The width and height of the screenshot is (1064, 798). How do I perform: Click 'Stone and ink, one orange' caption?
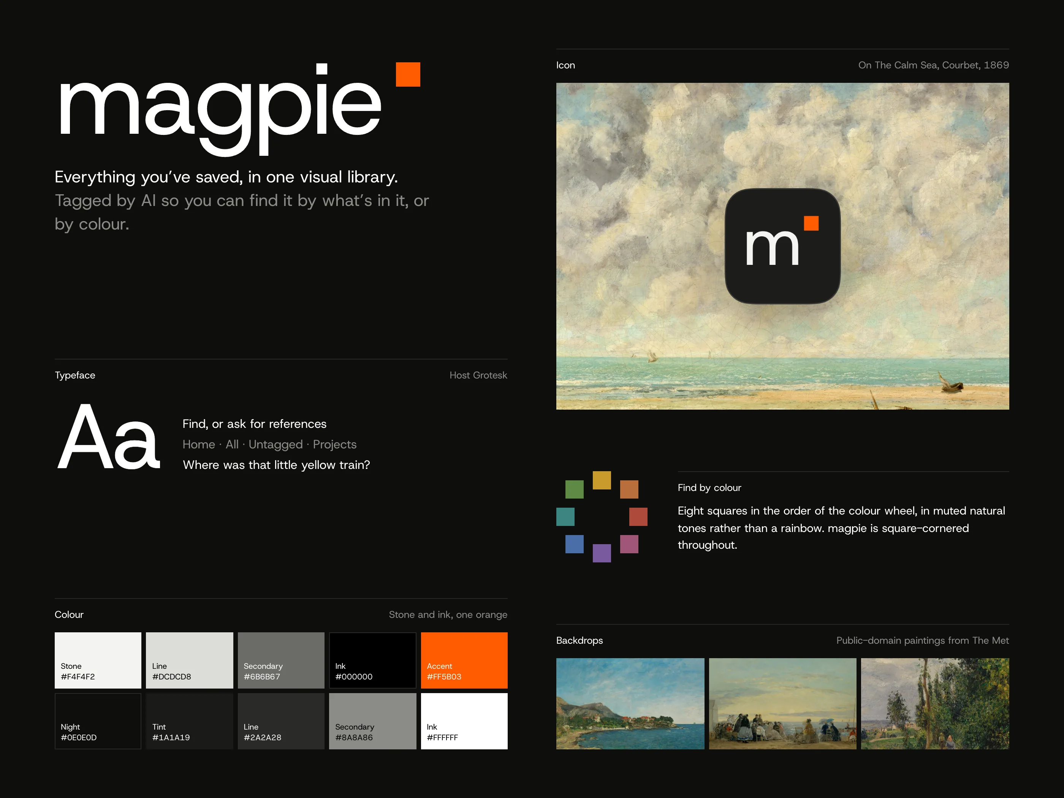(448, 615)
